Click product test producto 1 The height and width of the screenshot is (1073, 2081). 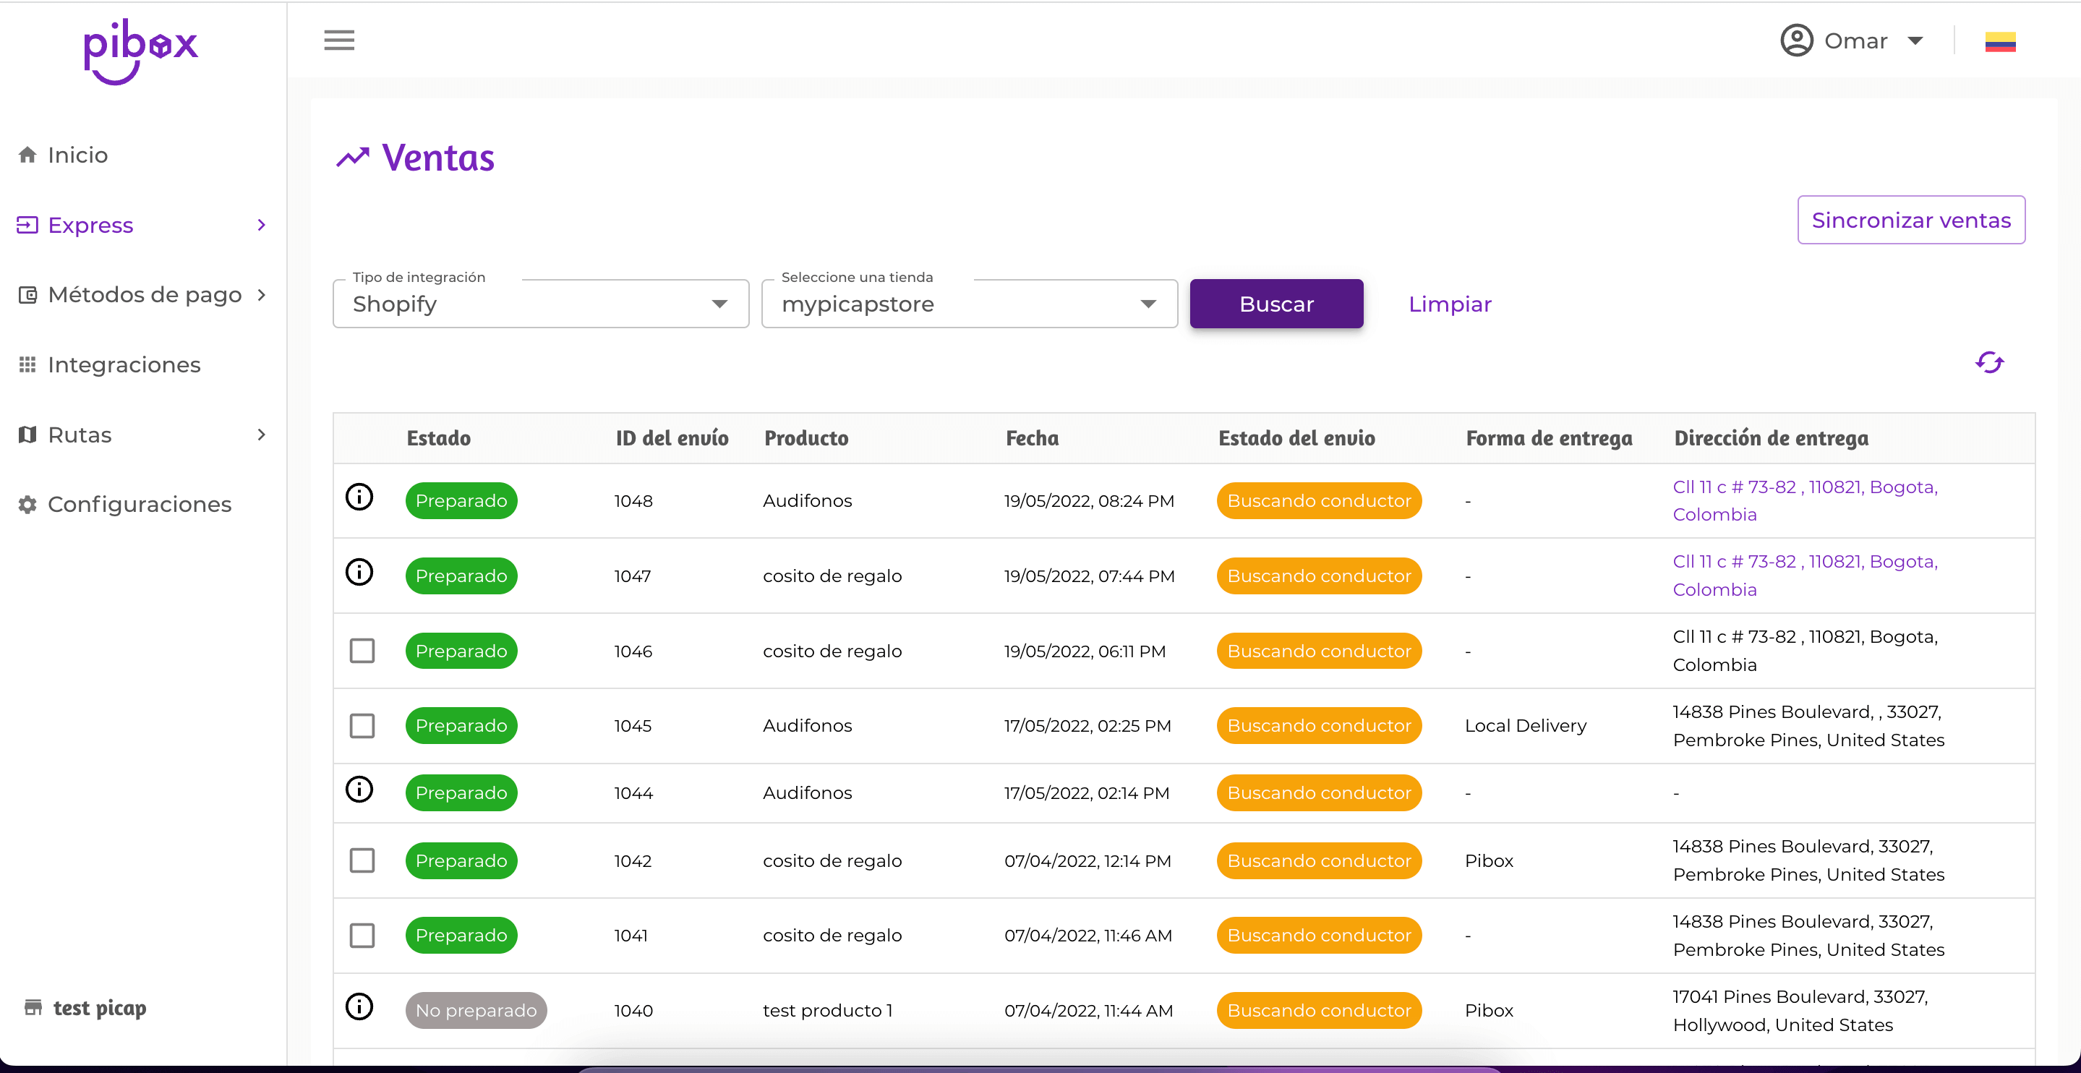[827, 1010]
